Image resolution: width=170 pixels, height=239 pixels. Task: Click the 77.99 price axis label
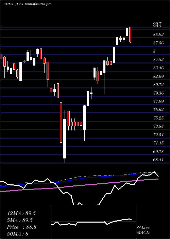coord(158,101)
